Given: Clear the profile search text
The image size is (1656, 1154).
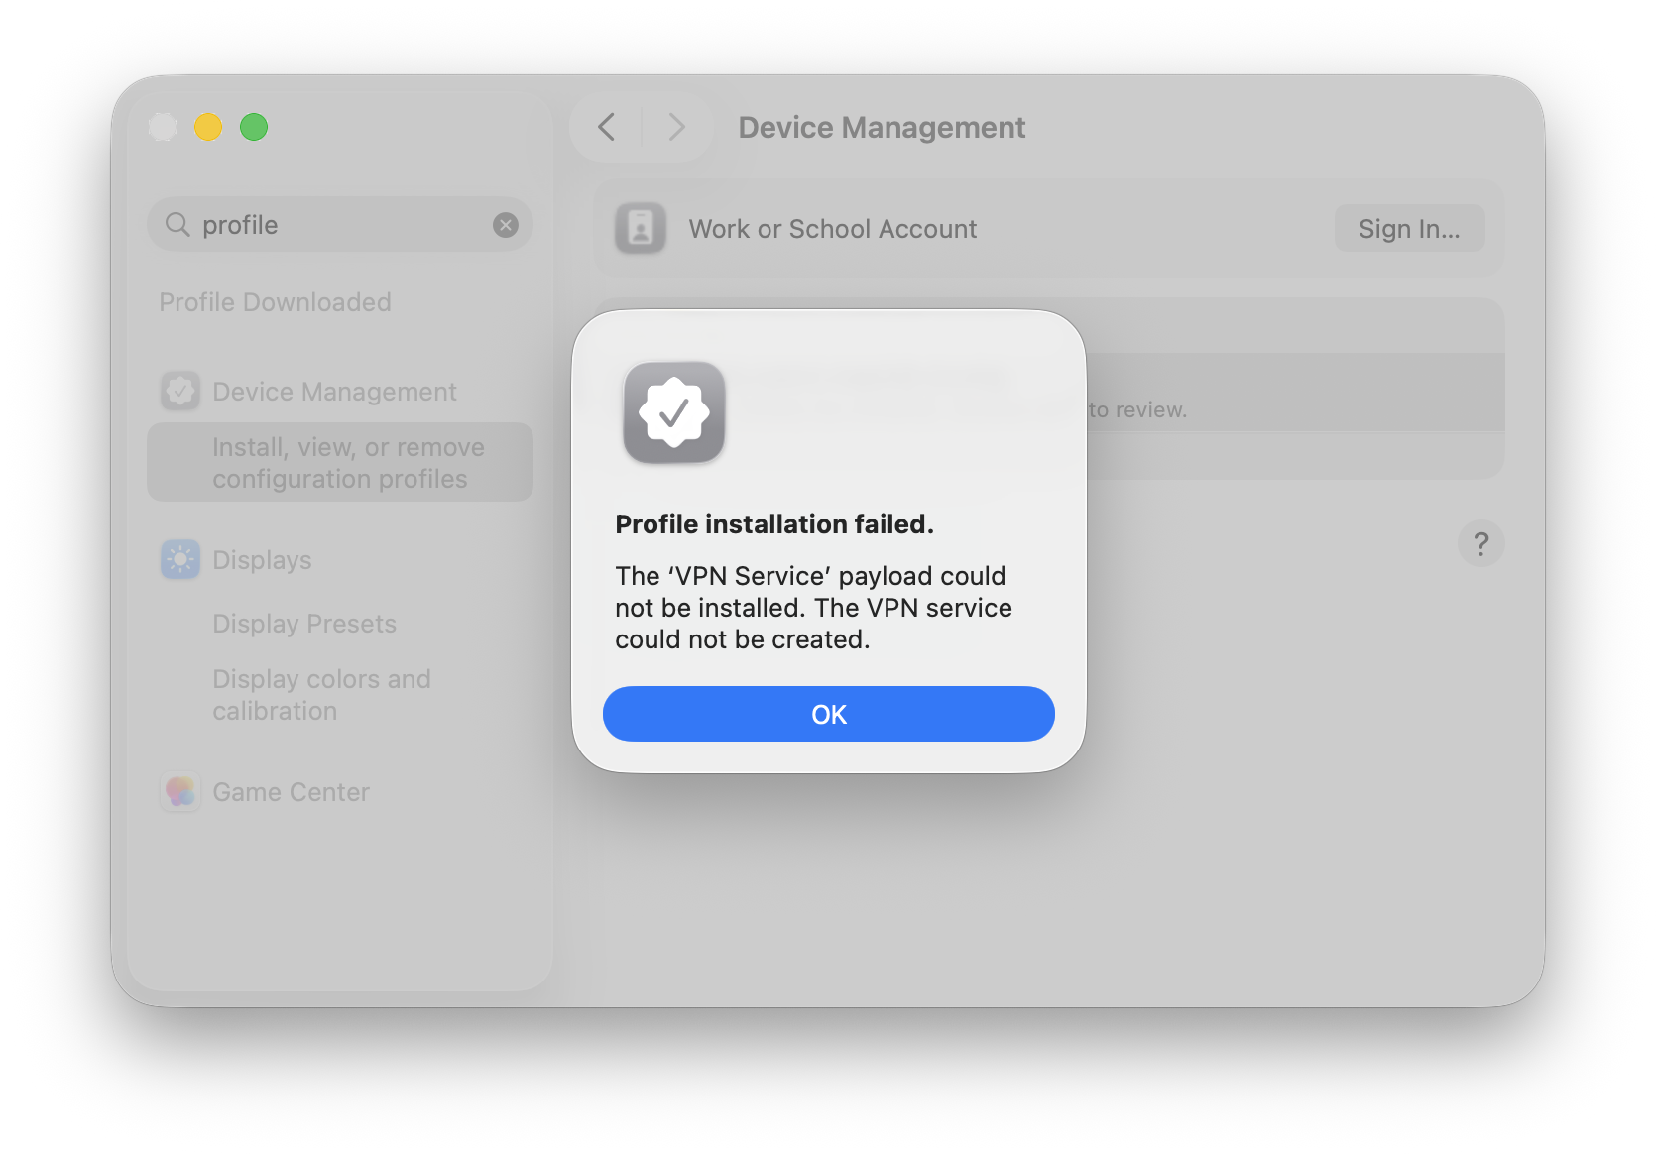Looking at the screenshot, I should (x=506, y=225).
